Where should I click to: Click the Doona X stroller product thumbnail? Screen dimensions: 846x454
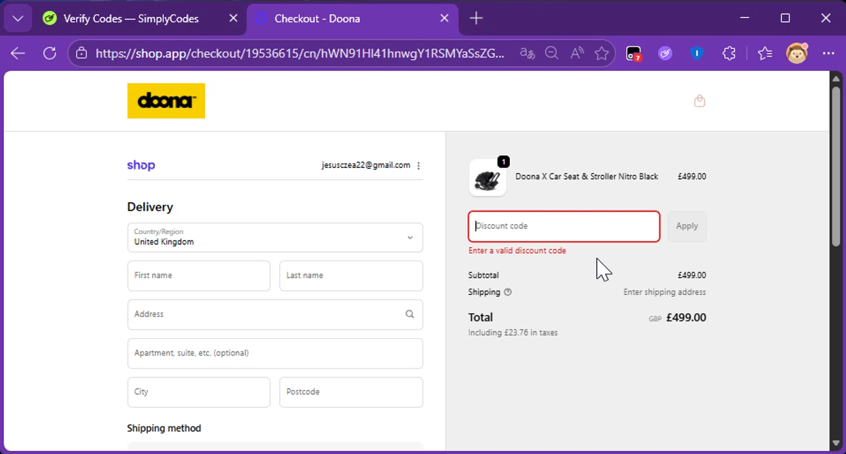488,177
